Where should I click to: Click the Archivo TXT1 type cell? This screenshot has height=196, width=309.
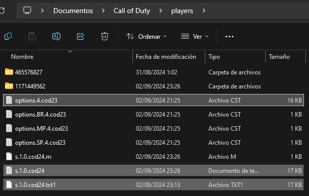point(225,185)
